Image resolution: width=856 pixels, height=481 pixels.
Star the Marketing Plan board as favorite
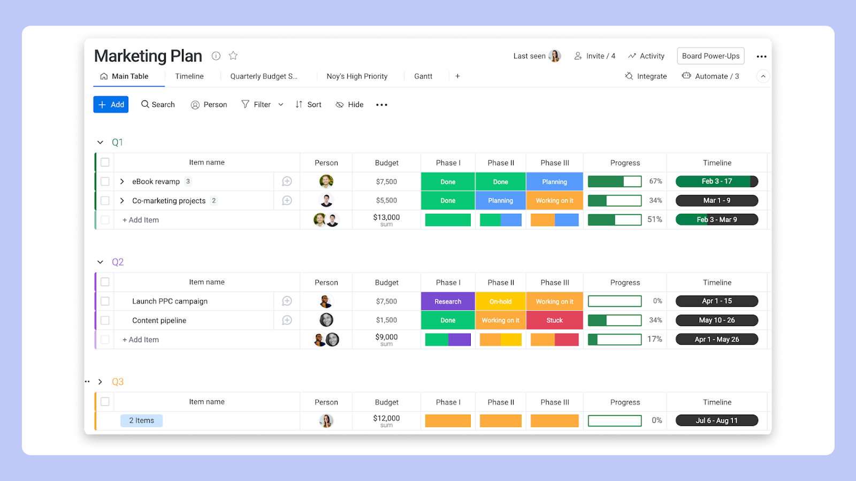pyautogui.click(x=233, y=56)
